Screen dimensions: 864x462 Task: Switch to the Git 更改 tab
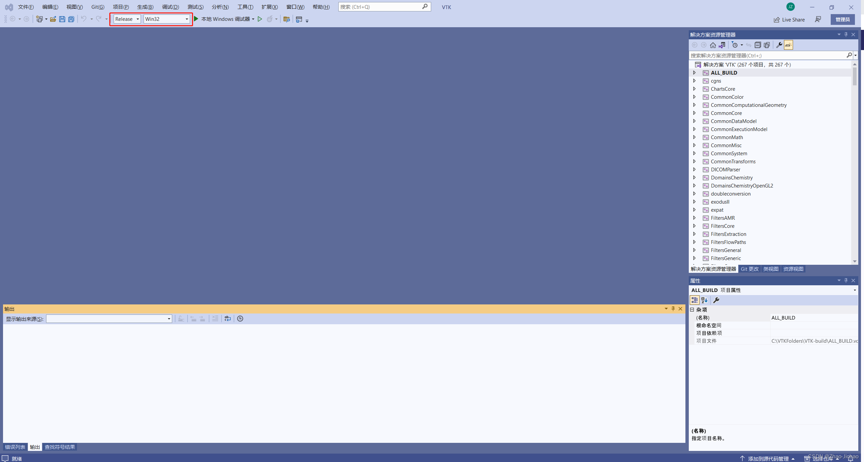[750, 269]
